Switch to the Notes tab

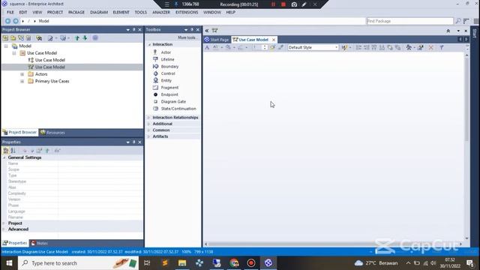39,243
